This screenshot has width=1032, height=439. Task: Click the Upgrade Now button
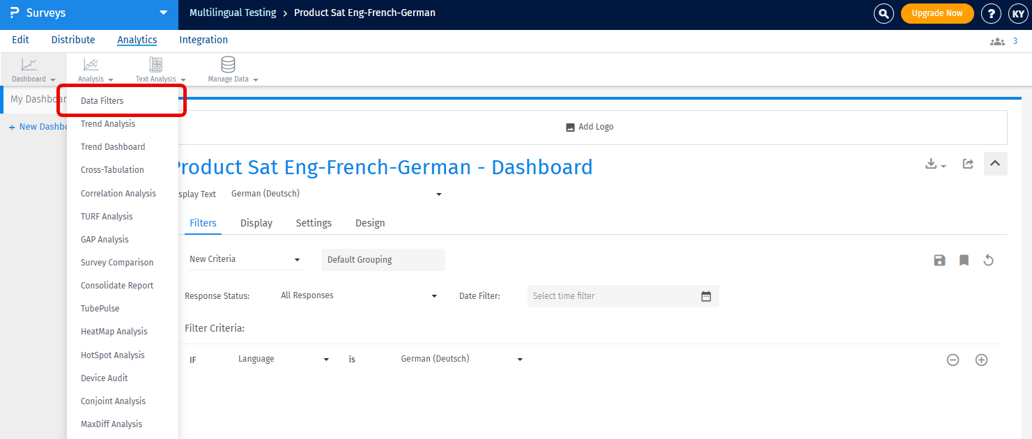[x=937, y=13]
